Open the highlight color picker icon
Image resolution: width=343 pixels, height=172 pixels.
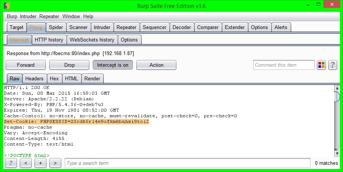[x=321, y=65]
